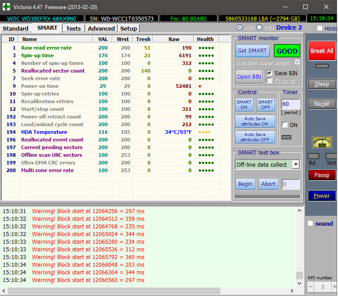This screenshot has height=296, width=338.
Task: Click the horizontal scrollbar left arrow
Action: (4, 291)
